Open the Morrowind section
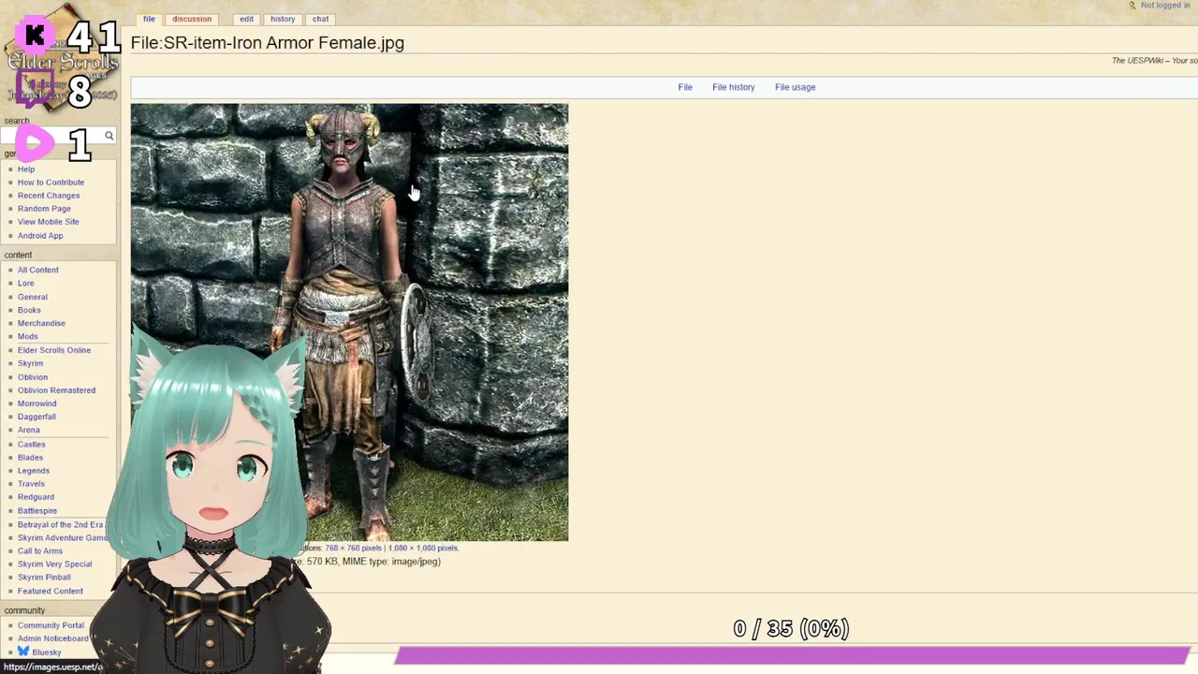 pyautogui.click(x=37, y=403)
